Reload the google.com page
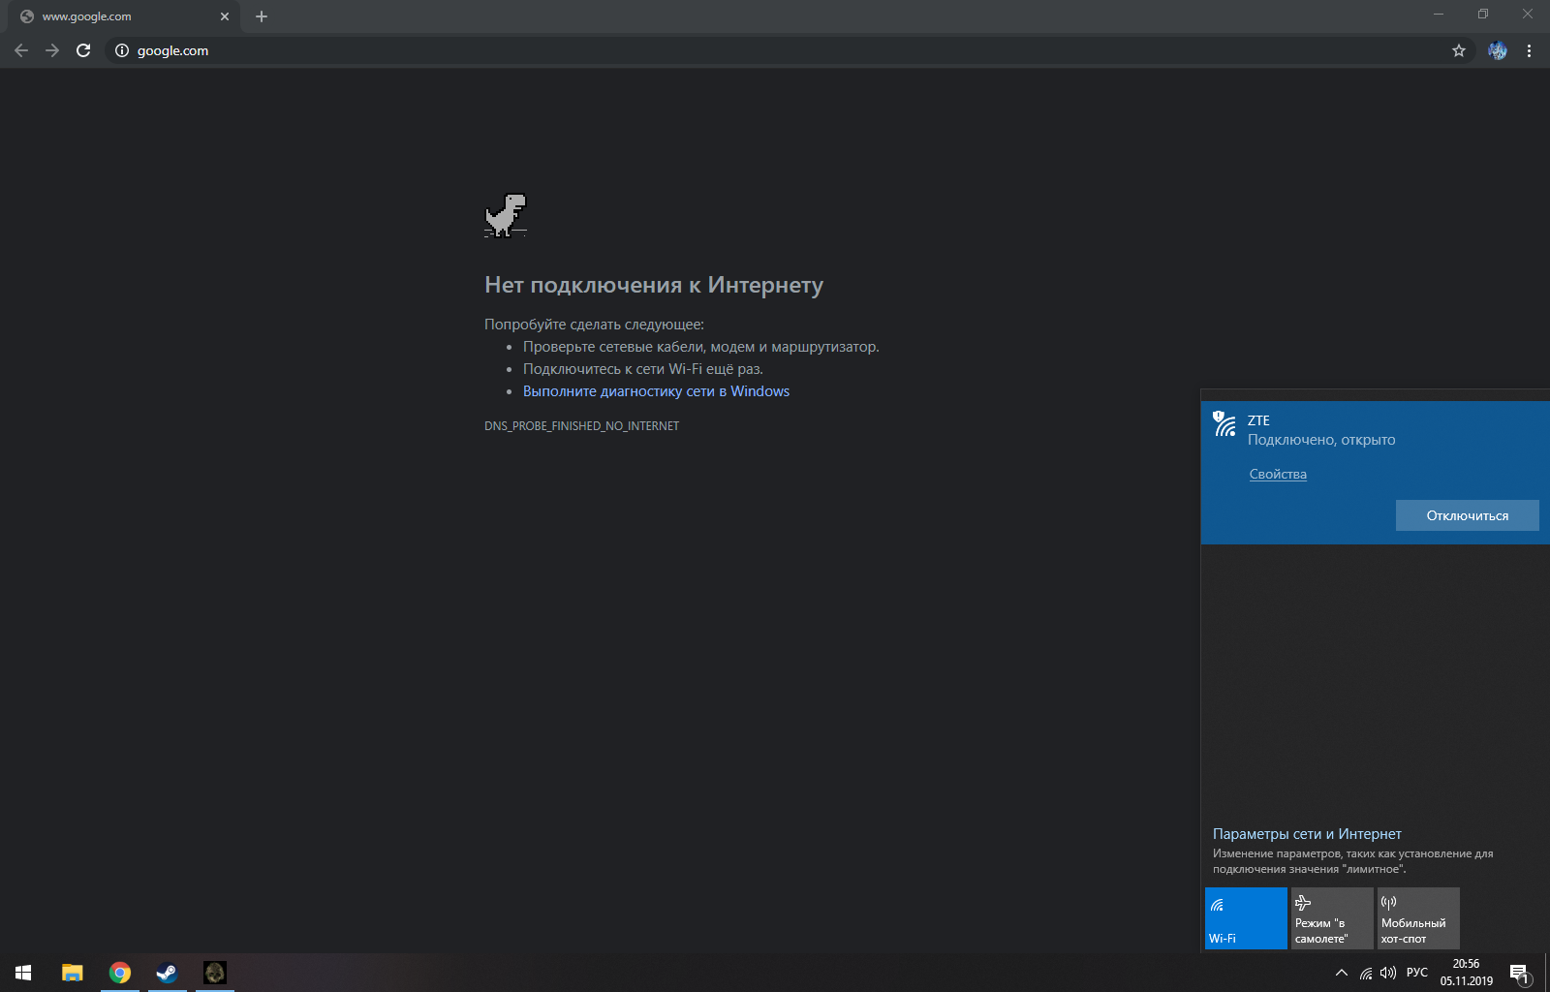1550x992 pixels. coord(83,50)
